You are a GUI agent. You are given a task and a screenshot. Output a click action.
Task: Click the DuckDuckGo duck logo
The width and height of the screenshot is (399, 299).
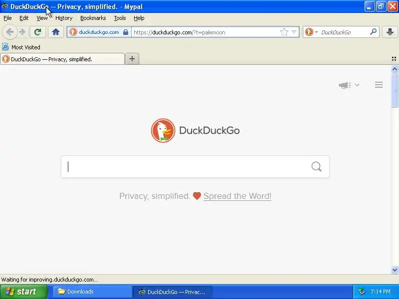click(x=163, y=131)
